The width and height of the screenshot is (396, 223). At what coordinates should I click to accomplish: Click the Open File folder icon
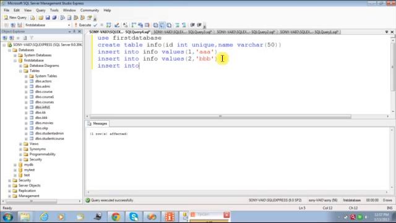tap(41, 18)
